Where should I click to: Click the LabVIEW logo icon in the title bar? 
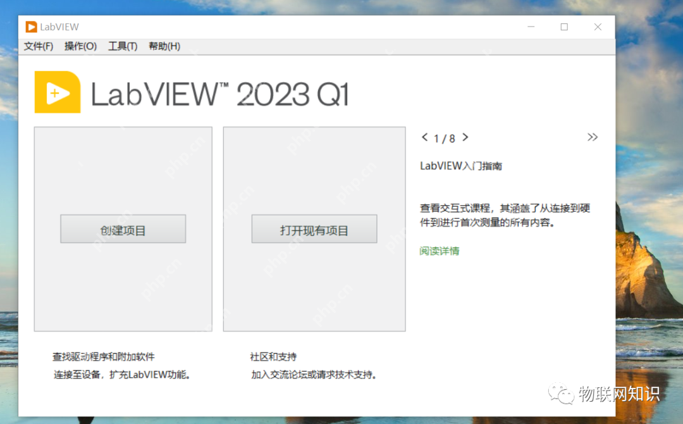(x=32, y=27)
